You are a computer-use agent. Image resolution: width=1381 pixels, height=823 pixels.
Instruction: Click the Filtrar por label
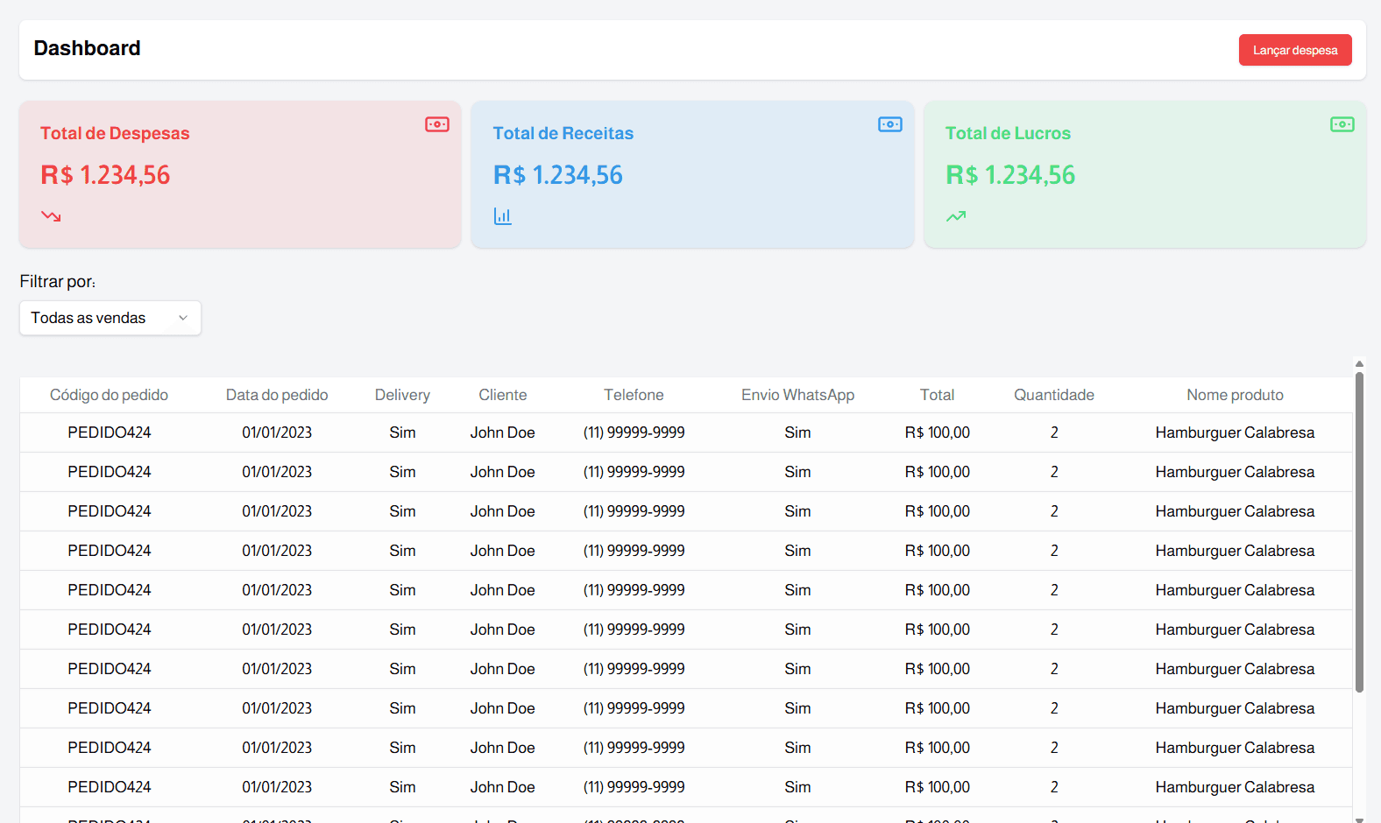click(x=58, y=281)
